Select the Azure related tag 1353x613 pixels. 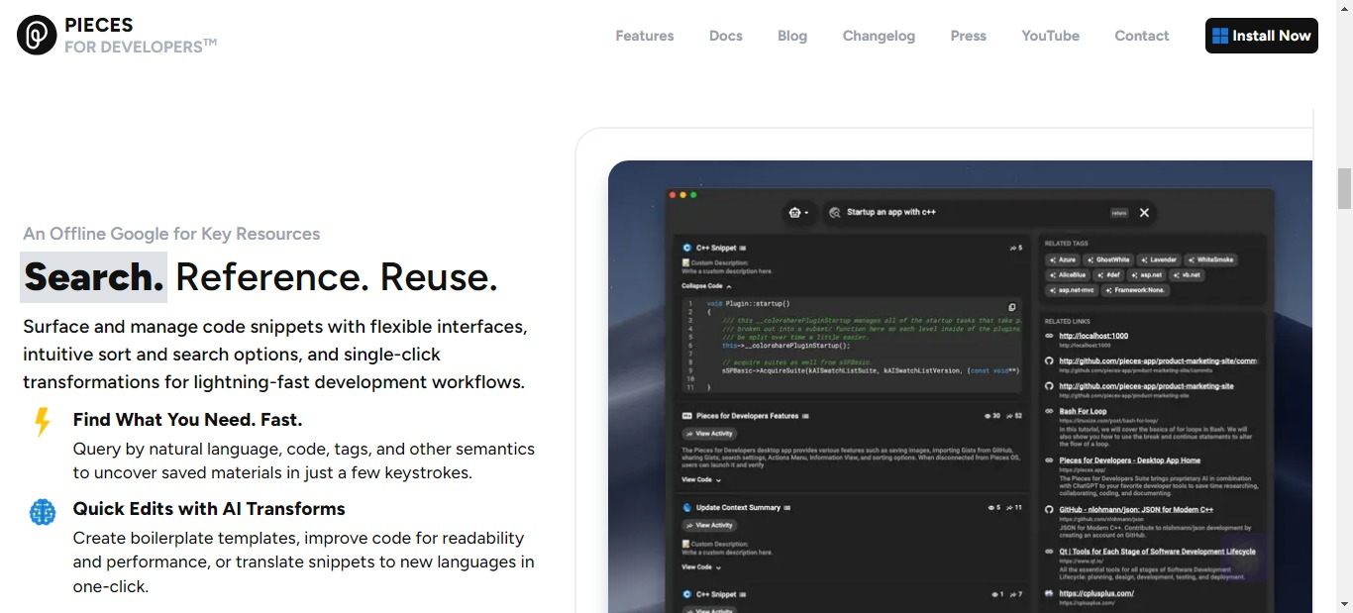point(1063,259)
